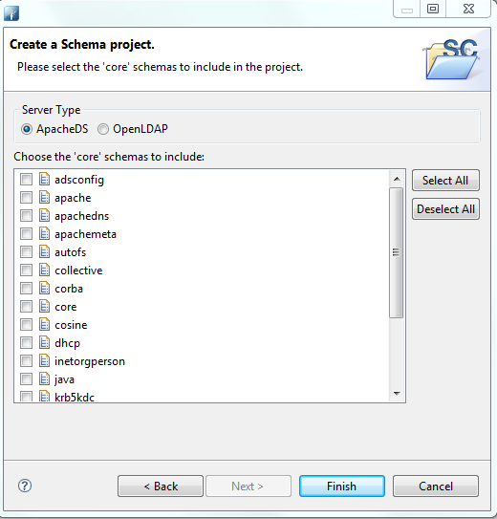Viewport: 497px width, 519px height.
Task: Enable the apache schema checkbox
Action: click(26, 198)
